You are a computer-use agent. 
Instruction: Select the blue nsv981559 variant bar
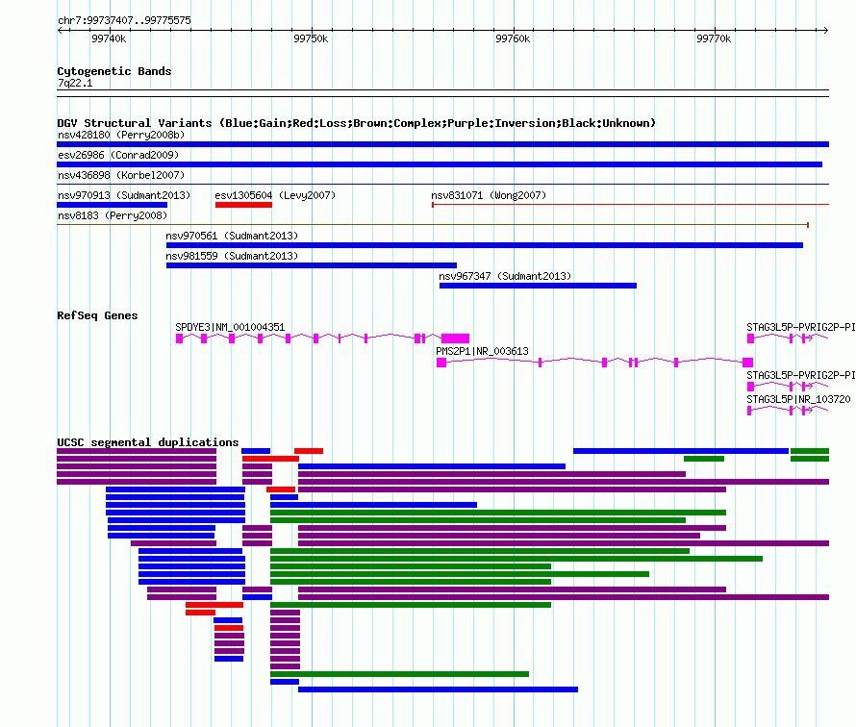pos(312,265)
